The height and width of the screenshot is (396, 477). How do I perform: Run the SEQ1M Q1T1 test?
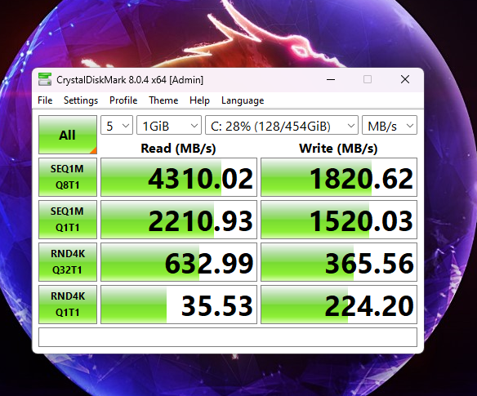pyautogui.click(x=68, y=220)
